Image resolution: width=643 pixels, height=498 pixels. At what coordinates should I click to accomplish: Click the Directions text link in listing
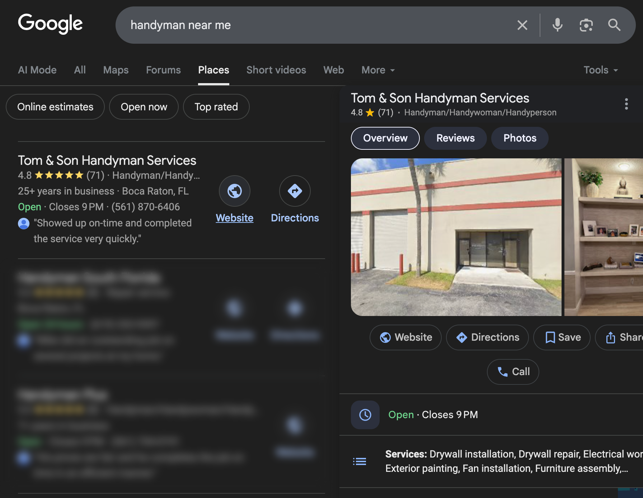[x=295, y=218]
